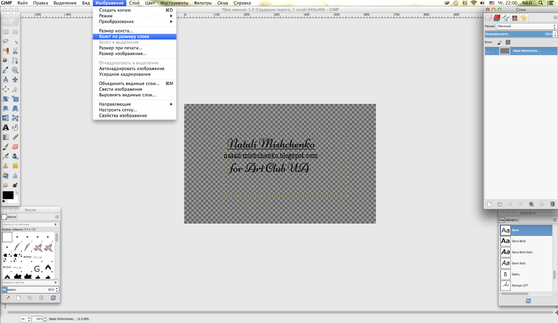Click the black foreground color swatch
The height and width of the screenshot is (323, 558).
pyautogui.click(x=8, y=195)
